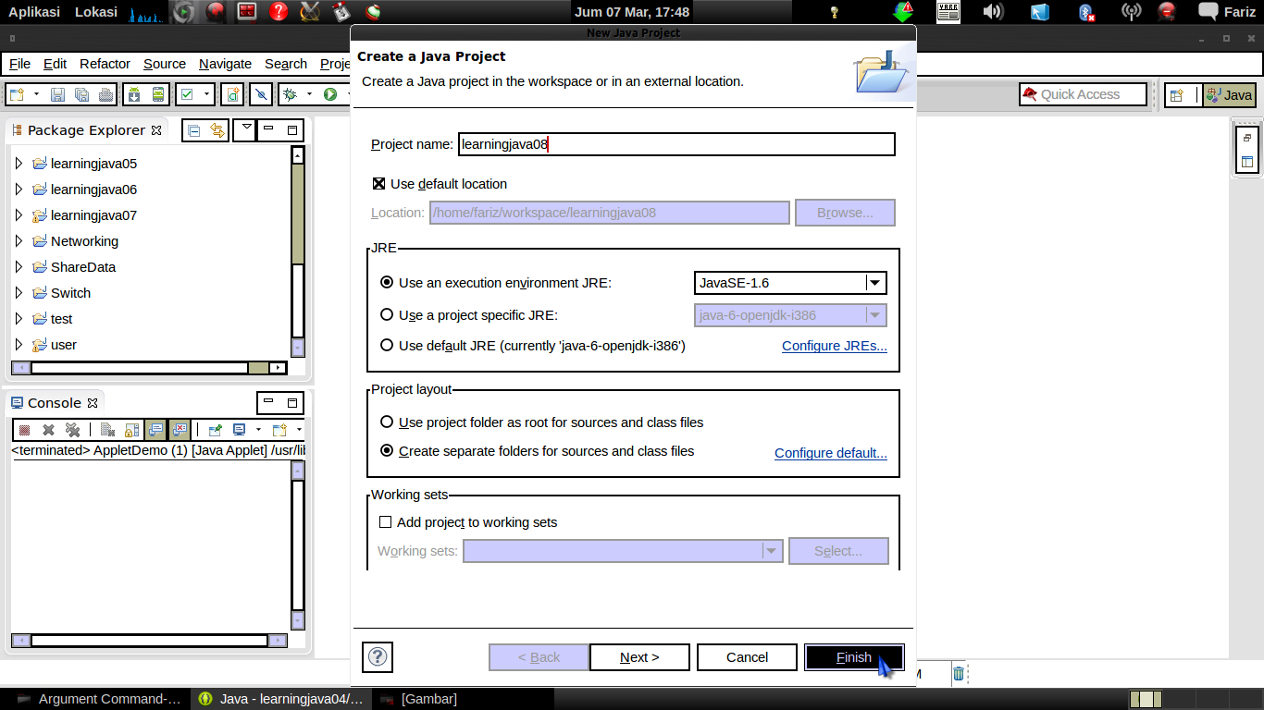This screenshot has height=710, width=1264.
Task: Open the Search menu
Action: click(285, 64)
